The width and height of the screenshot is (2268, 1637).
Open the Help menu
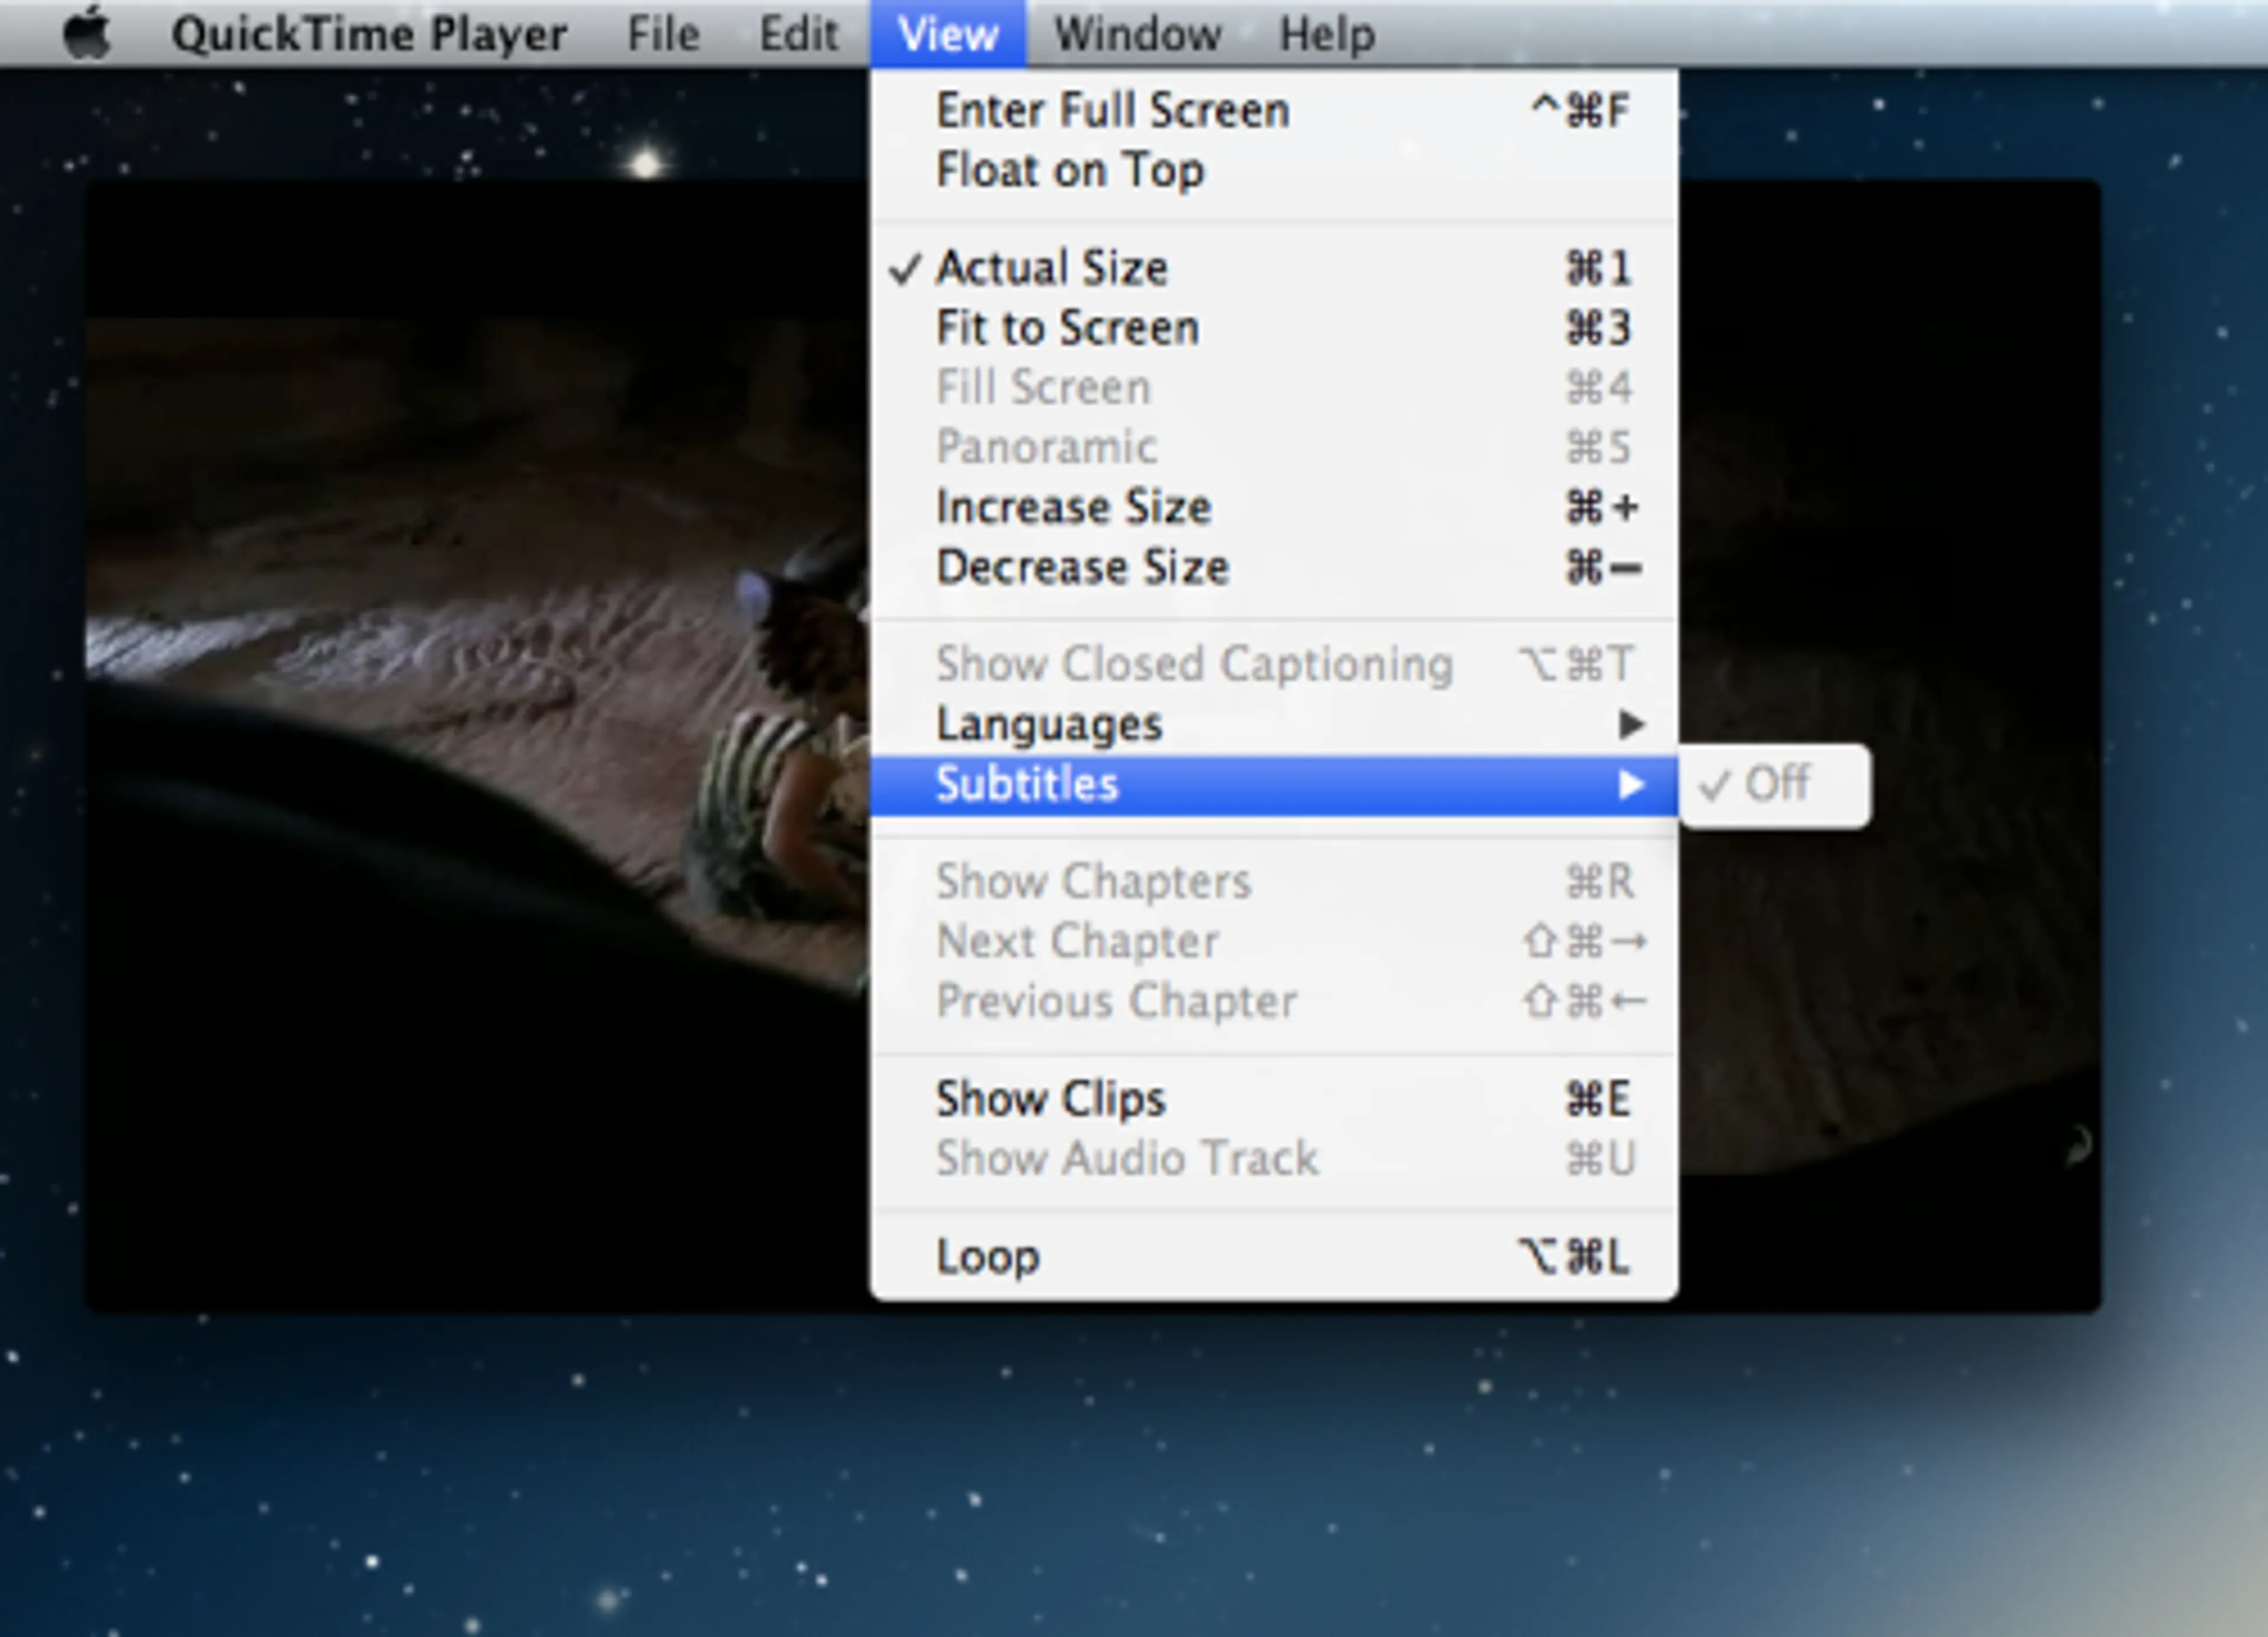pos(1327,34)
